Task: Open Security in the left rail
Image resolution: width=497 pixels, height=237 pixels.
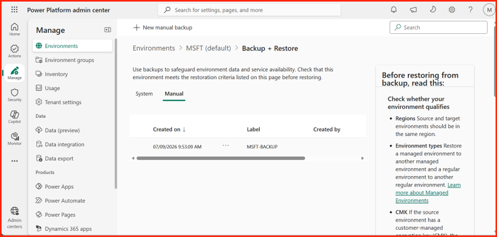Action: coord(14,95)
